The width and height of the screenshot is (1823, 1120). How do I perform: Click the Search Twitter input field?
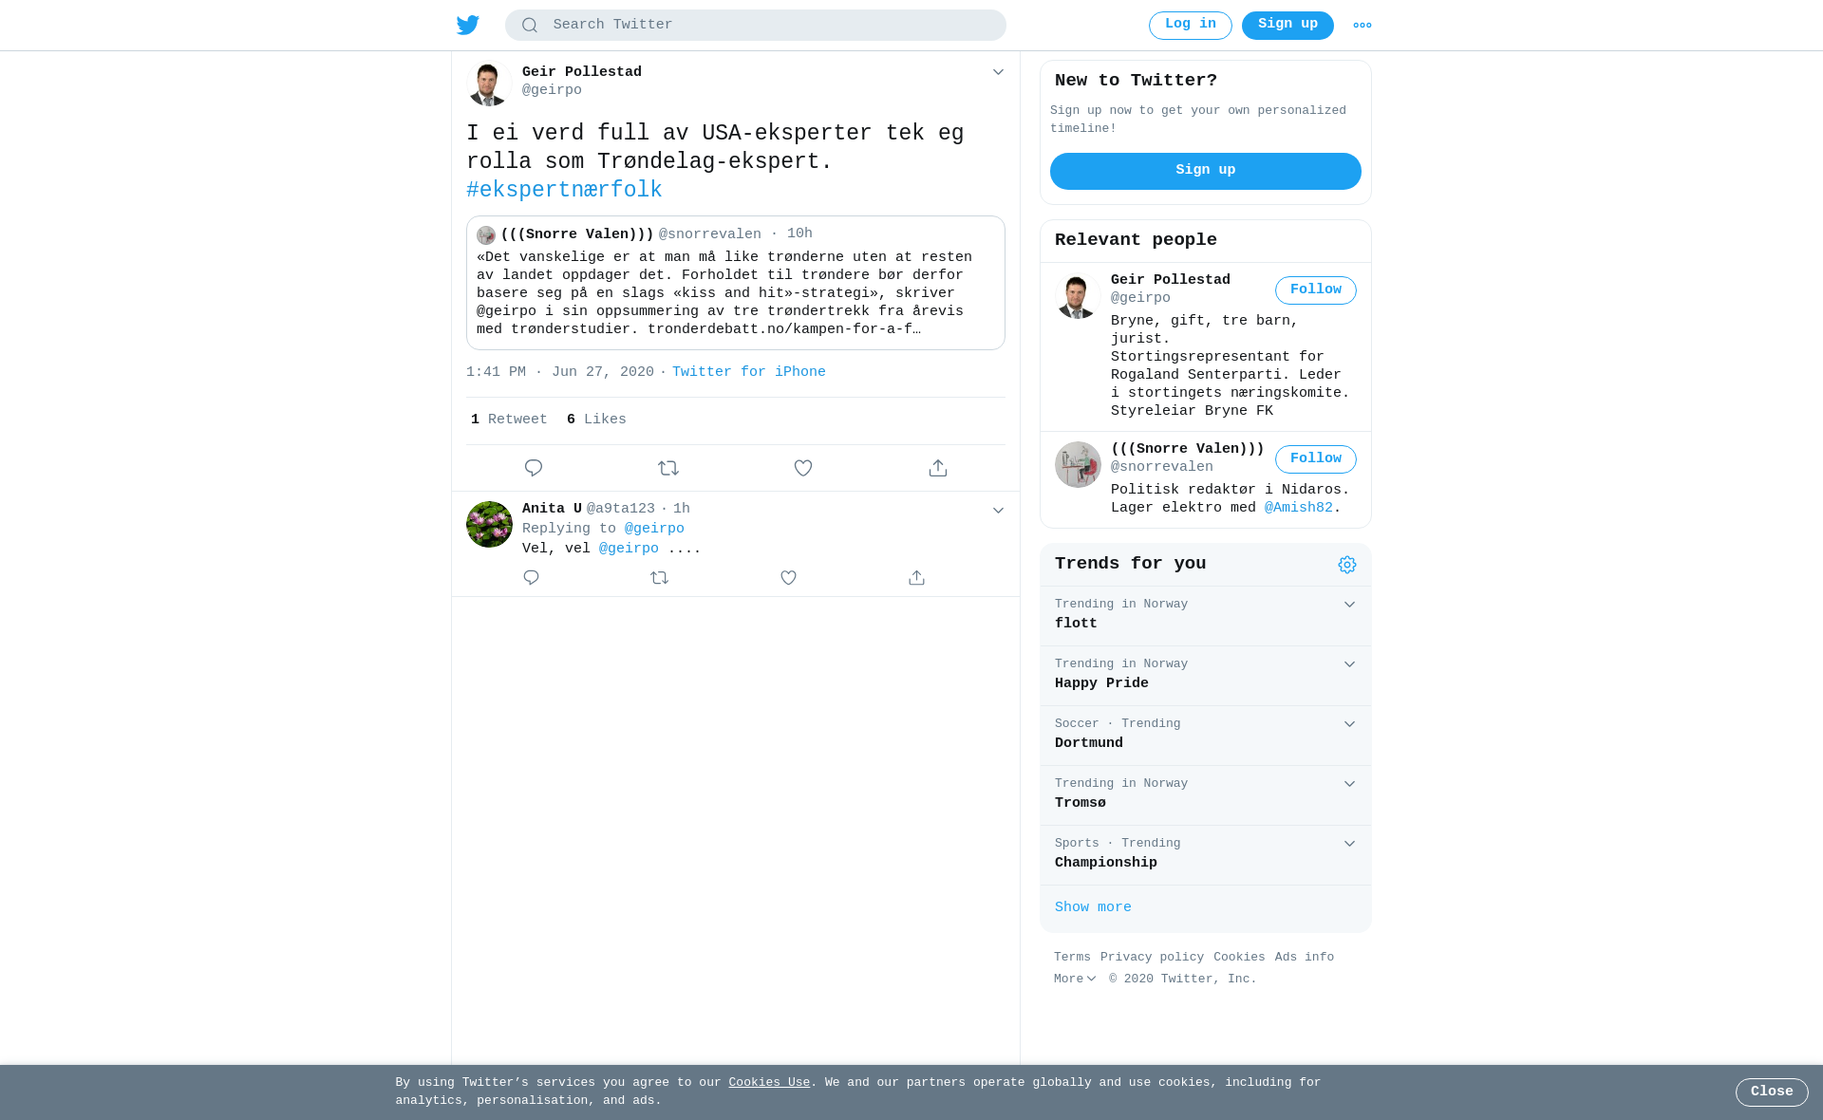[x=756, y=26]
